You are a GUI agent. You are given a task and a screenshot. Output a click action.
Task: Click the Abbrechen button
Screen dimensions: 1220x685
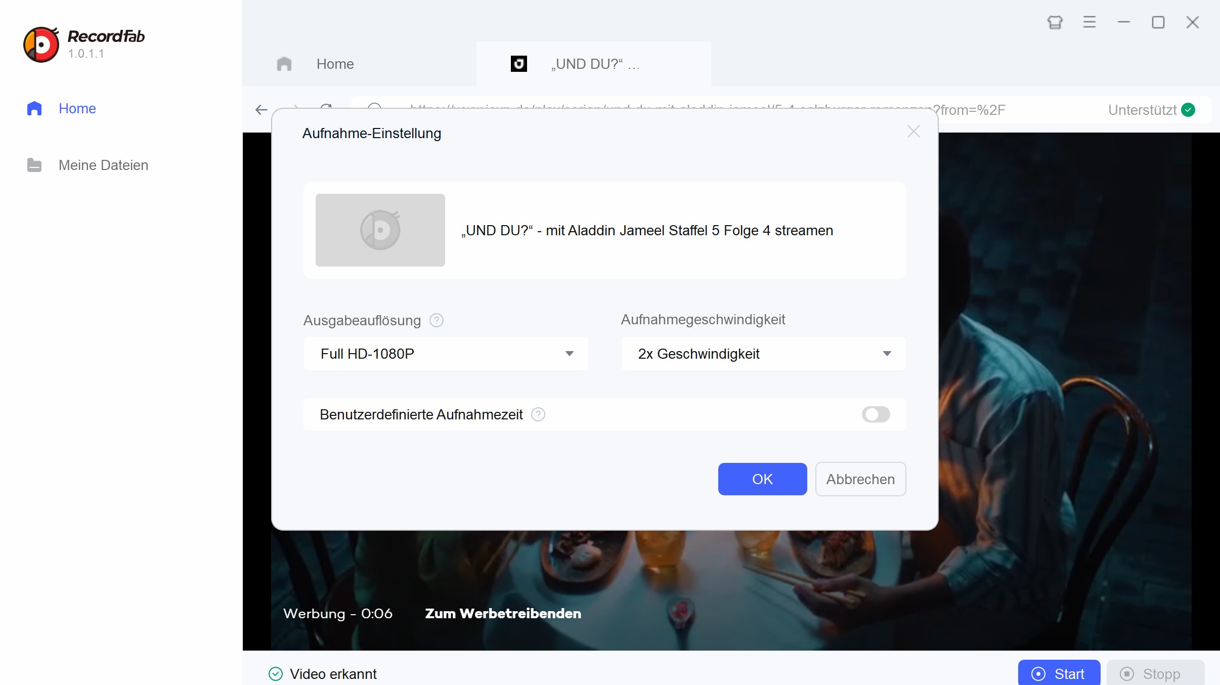click(861, 479)
